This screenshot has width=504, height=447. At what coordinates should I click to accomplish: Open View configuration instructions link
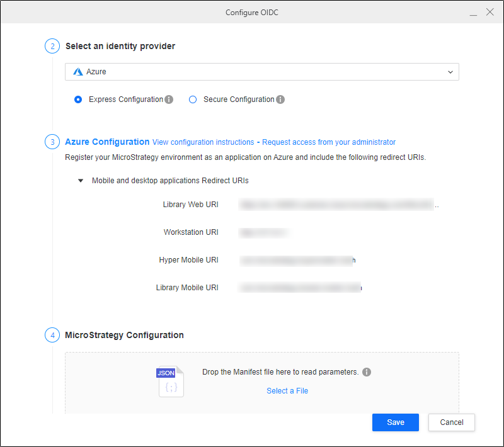coord(203,142)
